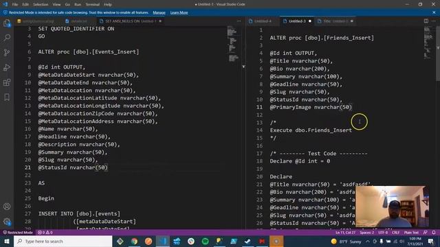Open the Extensions view
This screenshot has width=440, height=247.
7,82
